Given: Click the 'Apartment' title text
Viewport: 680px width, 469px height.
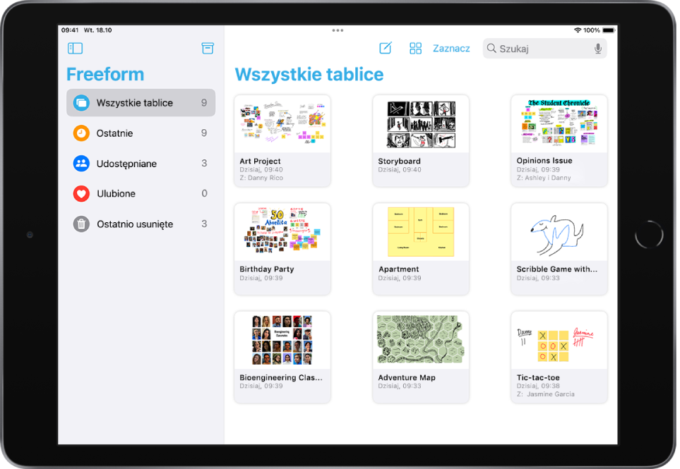Looking at the screenshot, I should tap(398, 269).
